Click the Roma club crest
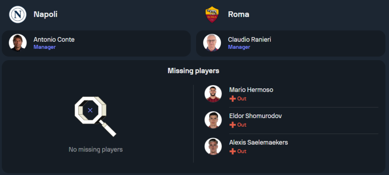The image size is (389, 175). [x=212, y=14]
